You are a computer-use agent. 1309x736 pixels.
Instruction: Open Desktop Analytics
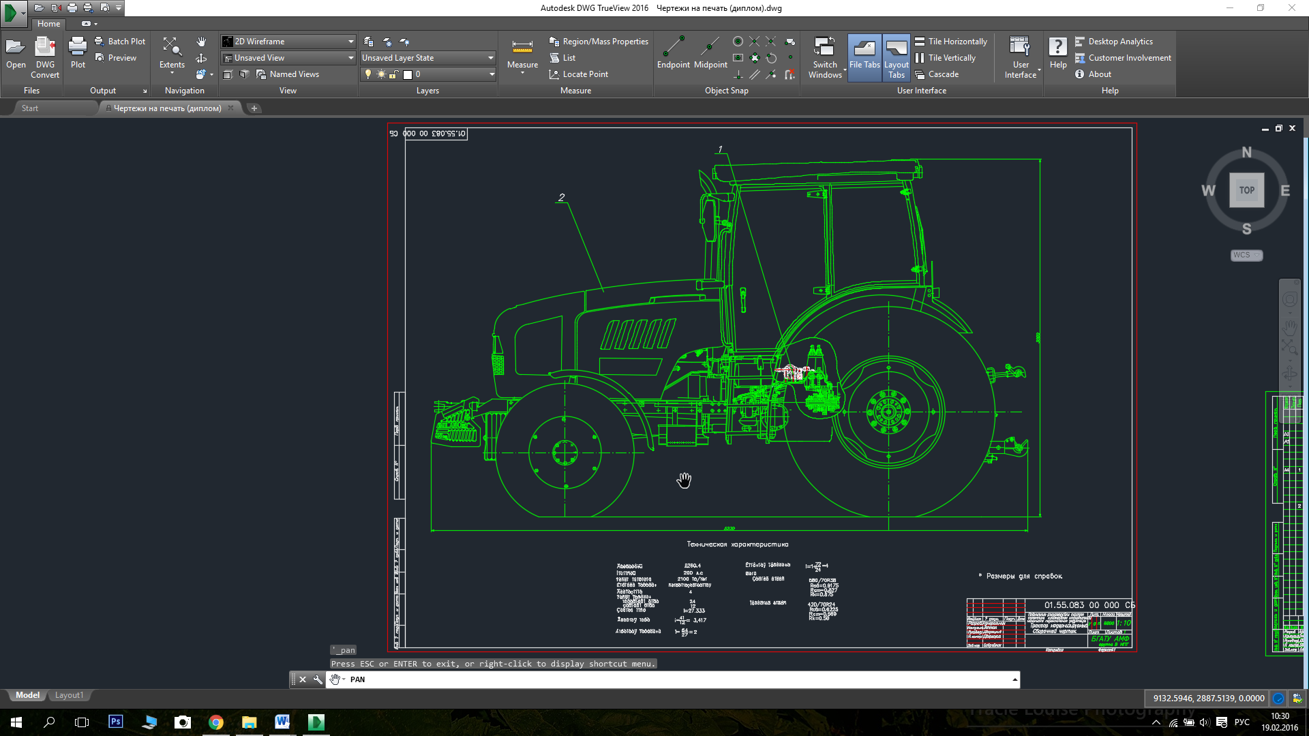pyautogui.click(x=1114, y=42)
